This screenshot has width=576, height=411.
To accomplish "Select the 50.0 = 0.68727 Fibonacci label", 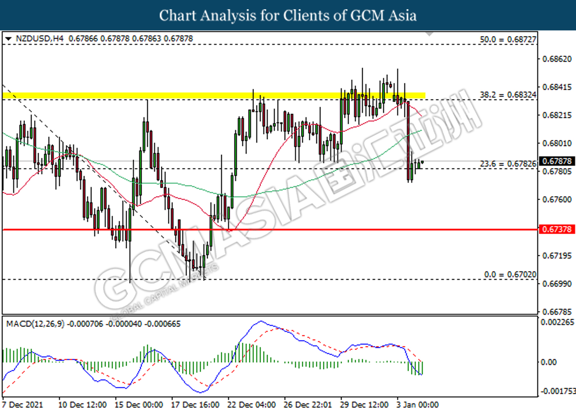I will (508, 40).
